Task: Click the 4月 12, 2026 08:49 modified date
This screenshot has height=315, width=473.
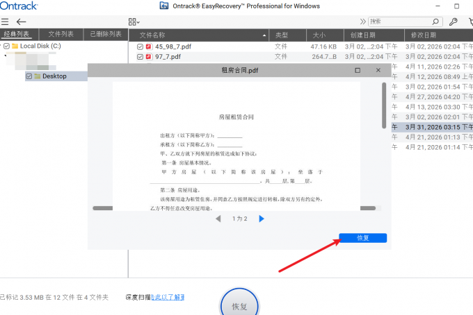Action: (439, 77)
